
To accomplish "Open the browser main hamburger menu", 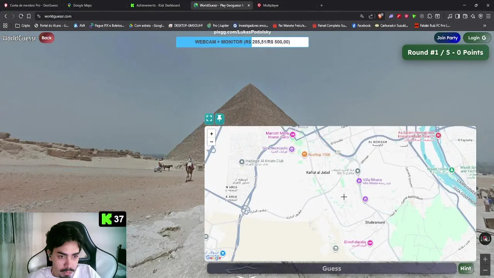I will (488, 16).
